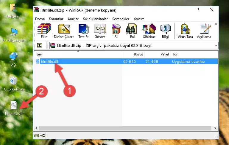Click the Uygulama uzantısı type cell
The height and width of the screenshot is (145, 229).
[x=189, y=61]
